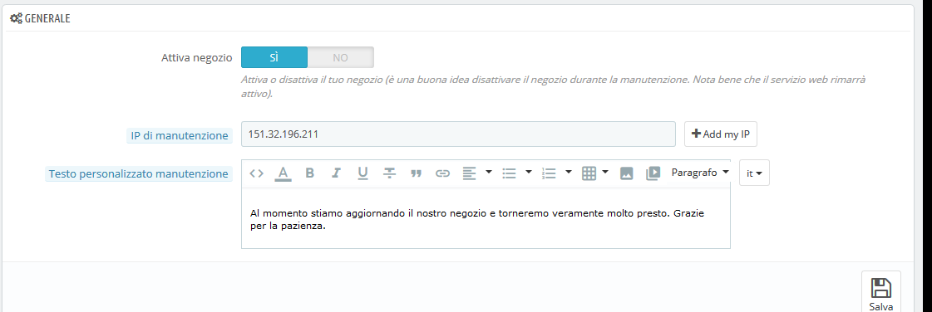
Task: Insert media using video icon
Action: click(653, 173)
